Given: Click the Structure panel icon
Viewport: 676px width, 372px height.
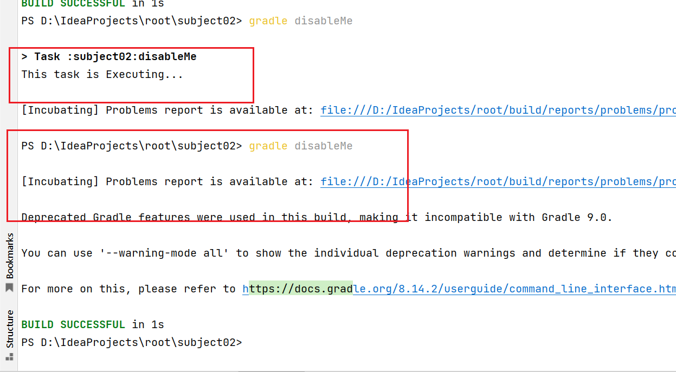Looking at the screenshot, I should tap(9, 356).
